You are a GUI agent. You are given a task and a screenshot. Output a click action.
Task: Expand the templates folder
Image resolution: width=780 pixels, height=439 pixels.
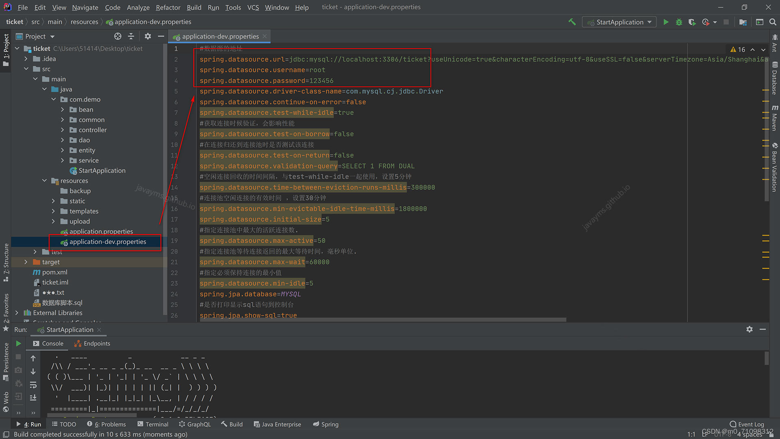[53, 211]
